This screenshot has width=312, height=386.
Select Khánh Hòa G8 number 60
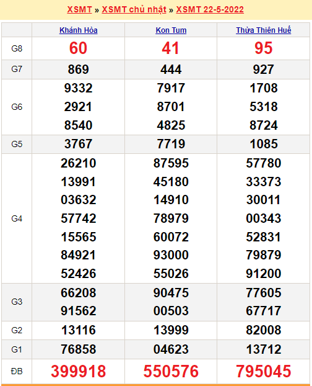(x=78, y=48)
